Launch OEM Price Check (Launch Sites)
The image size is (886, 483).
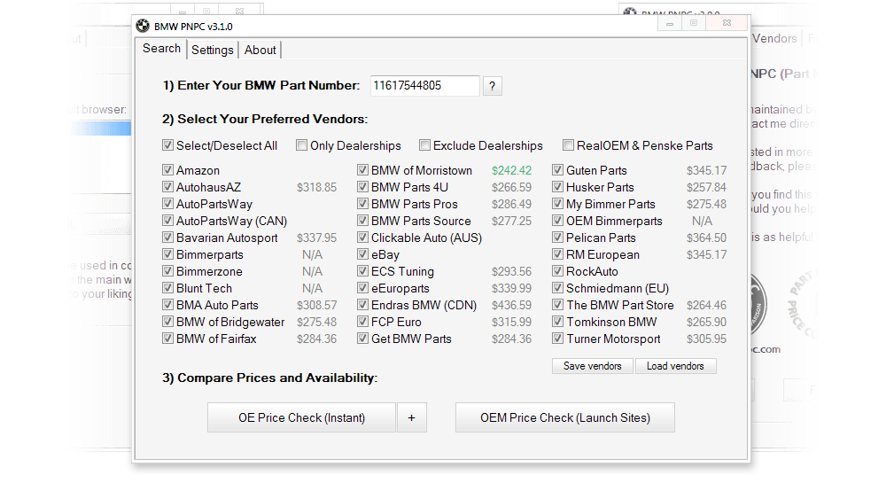tap(565, 417)
